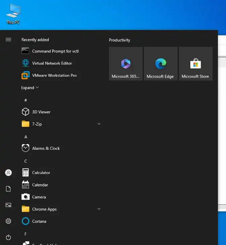Open the Microsoft Edge tile

(x=161, y=64)
